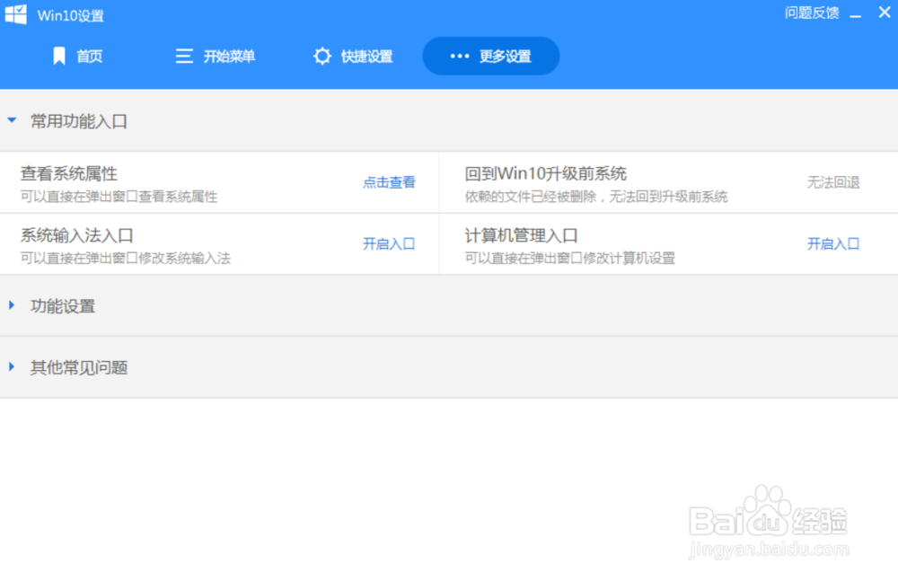Viewport: 898px width, 581px height.
Task: Close the Win10设置 window
Action: [885, 12]
